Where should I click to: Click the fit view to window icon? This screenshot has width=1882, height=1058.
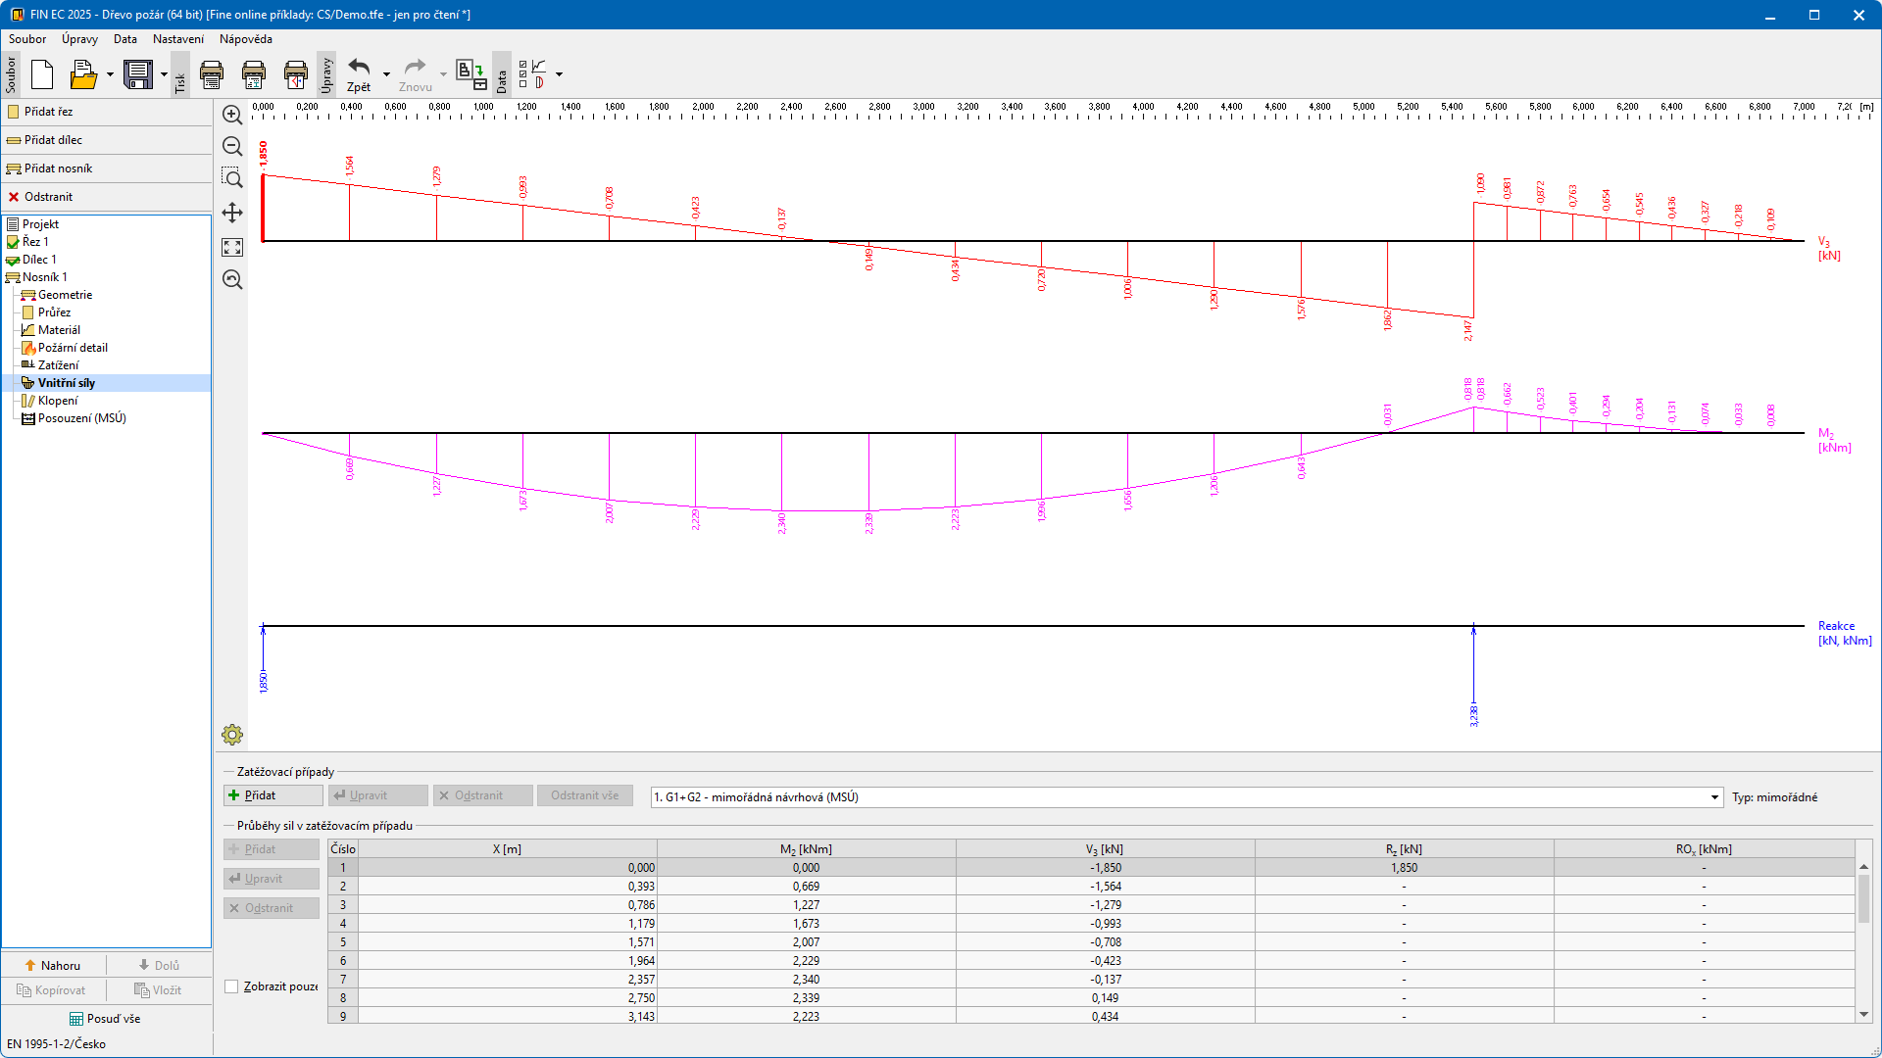232,247
